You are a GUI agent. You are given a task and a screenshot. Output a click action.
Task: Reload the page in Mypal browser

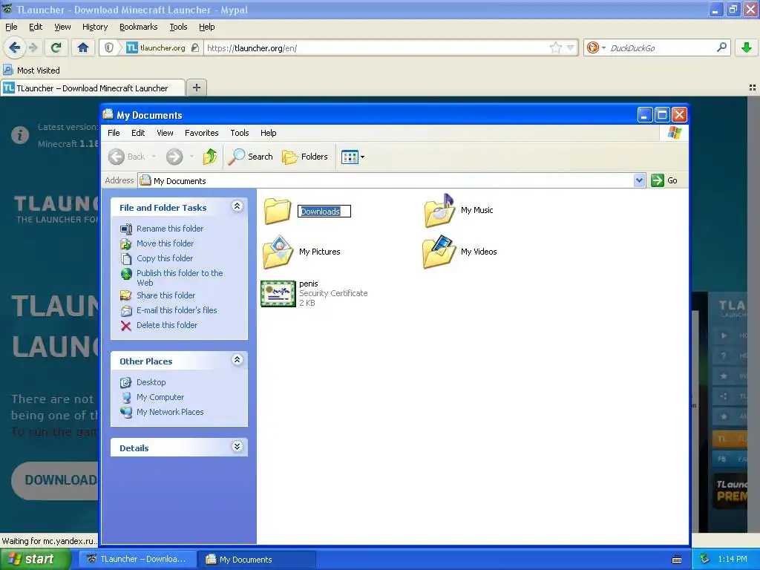(x=56, y=47)
